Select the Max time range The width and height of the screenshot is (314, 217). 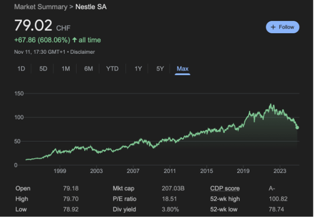pos(182,69)
